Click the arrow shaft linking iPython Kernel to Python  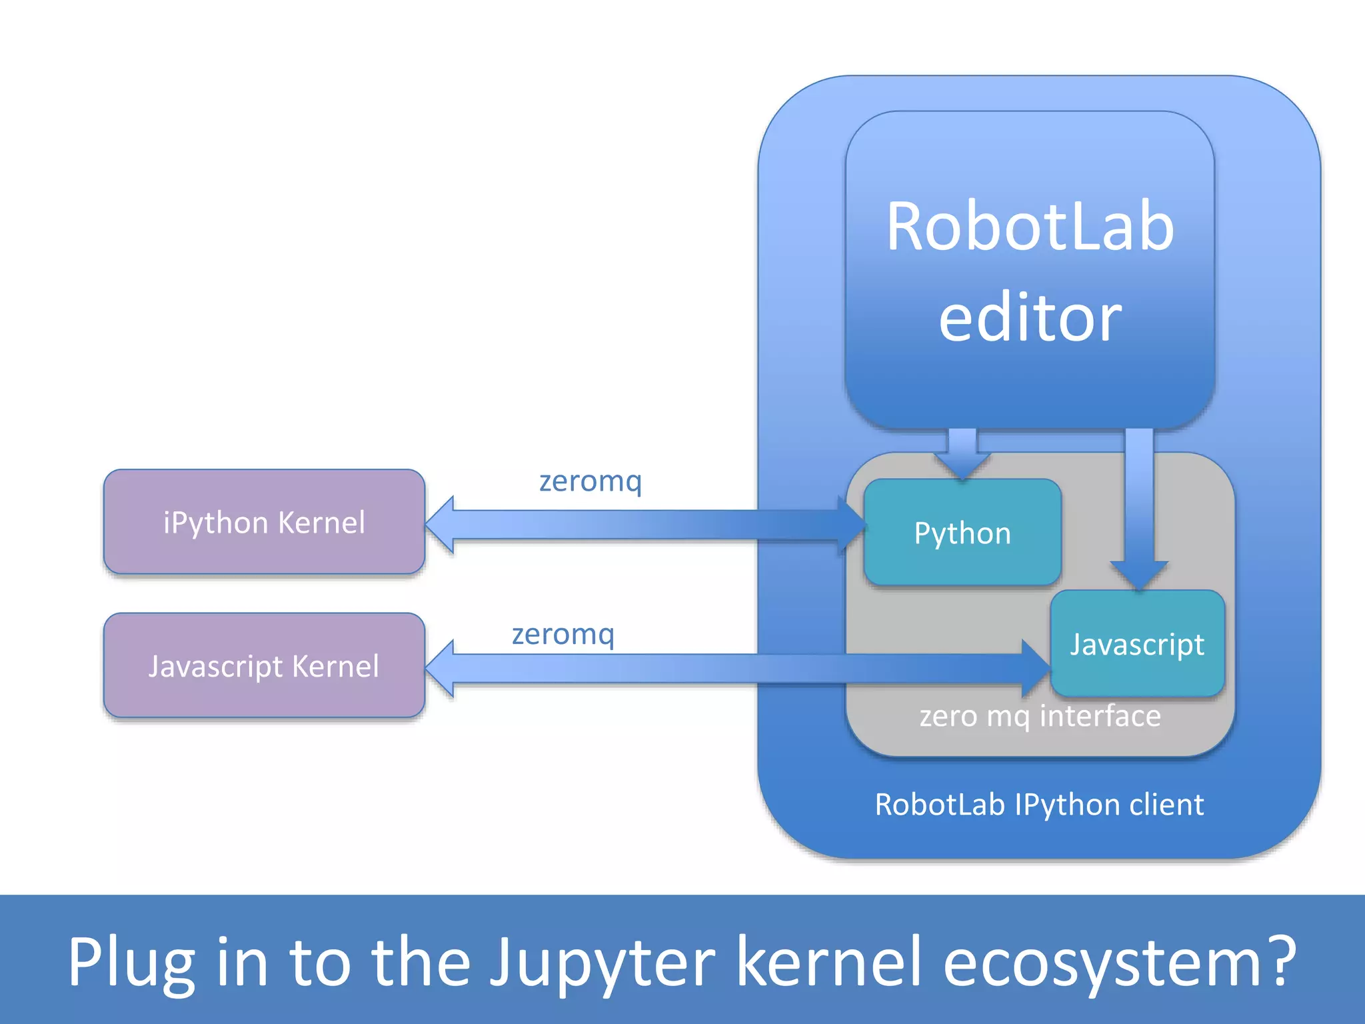point(640,525)
